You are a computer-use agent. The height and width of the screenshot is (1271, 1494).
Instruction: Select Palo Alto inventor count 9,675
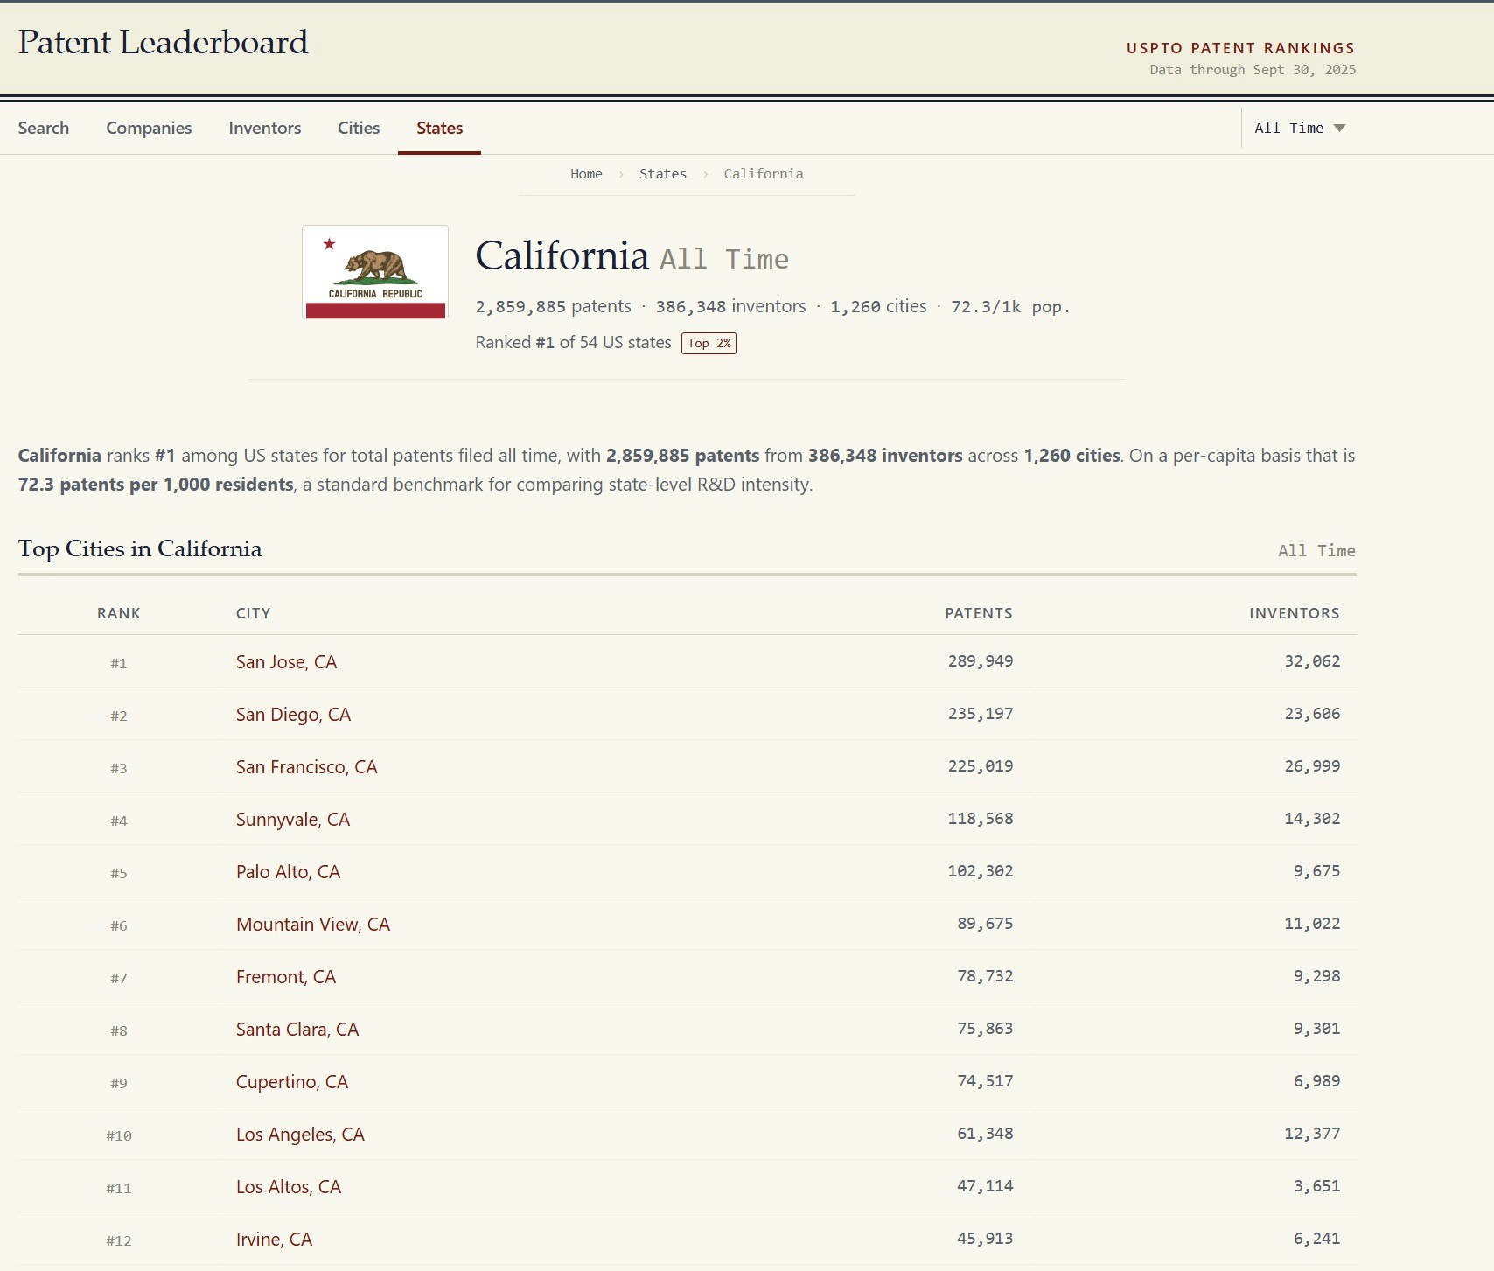click(1317, 871)
